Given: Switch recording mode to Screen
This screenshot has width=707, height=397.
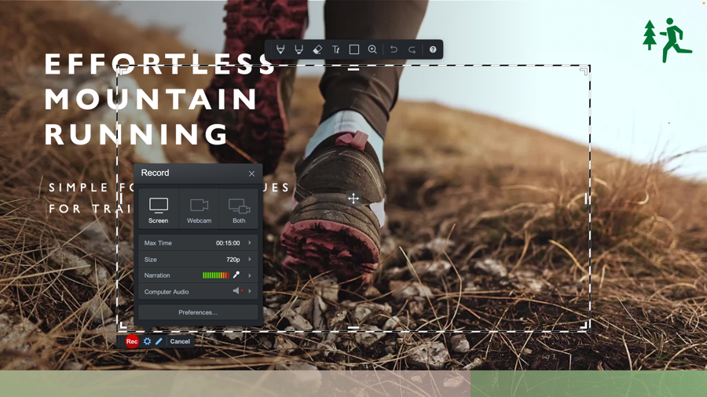Looking at the screenshot, I should coord(159,209).
